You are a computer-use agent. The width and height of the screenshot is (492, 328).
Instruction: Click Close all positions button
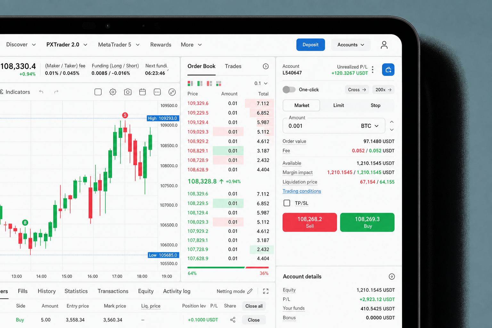pyautogui.click(x=254, y=306)
